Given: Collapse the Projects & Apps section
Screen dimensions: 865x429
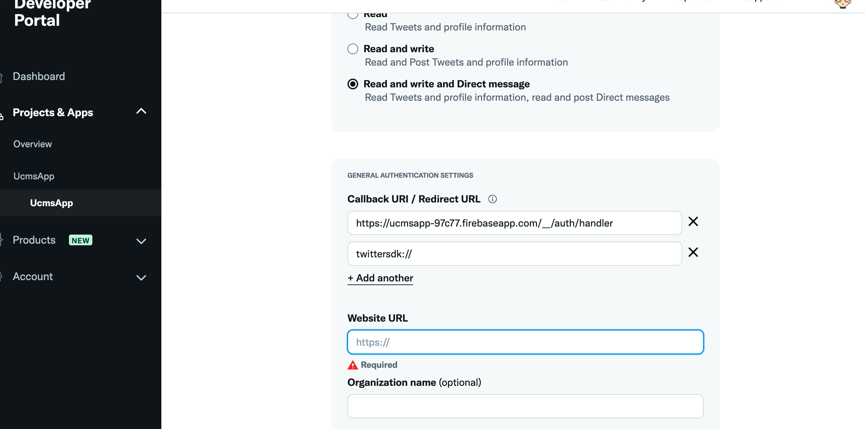Looking at the screenshot, I should (x=141, y=111).
